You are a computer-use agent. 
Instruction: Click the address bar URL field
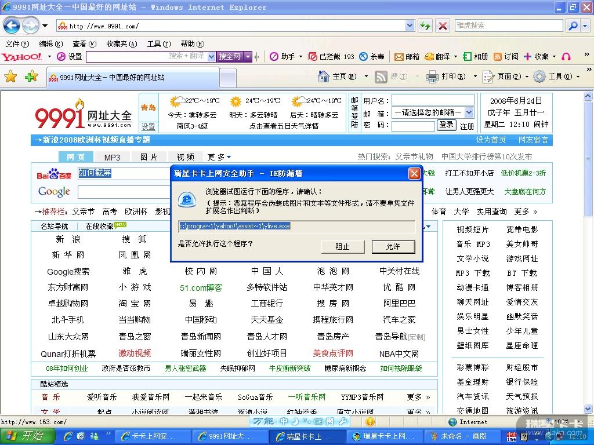tap(232, 25)
